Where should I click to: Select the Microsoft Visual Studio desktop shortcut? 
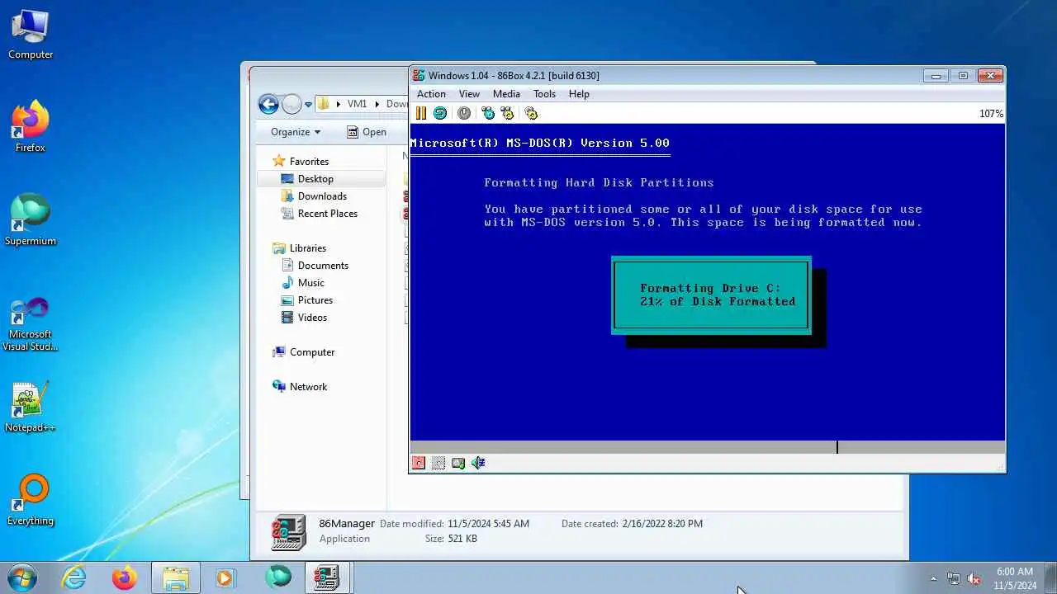(31, 324)
